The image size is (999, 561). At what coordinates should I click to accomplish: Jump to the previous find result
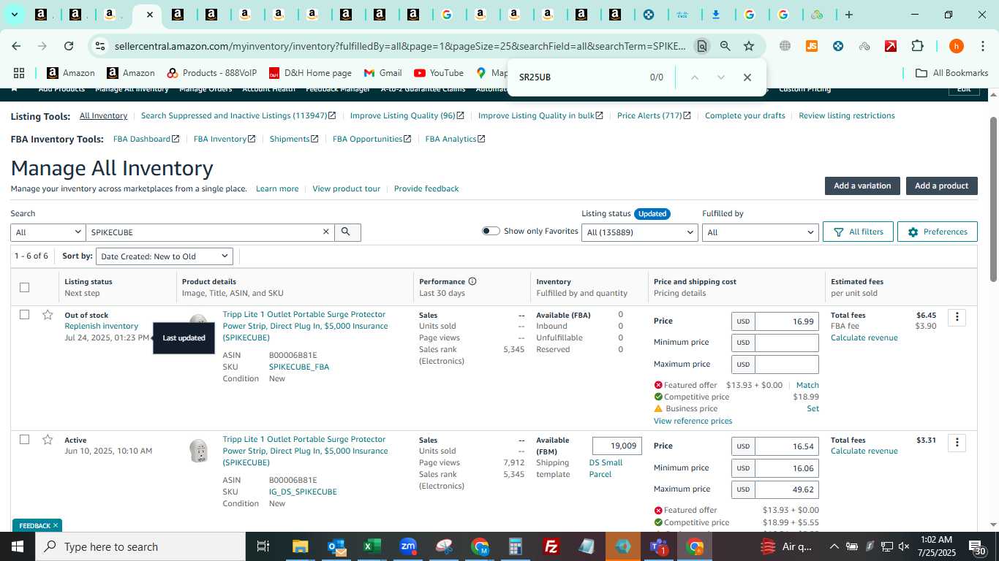pos(695,77)
